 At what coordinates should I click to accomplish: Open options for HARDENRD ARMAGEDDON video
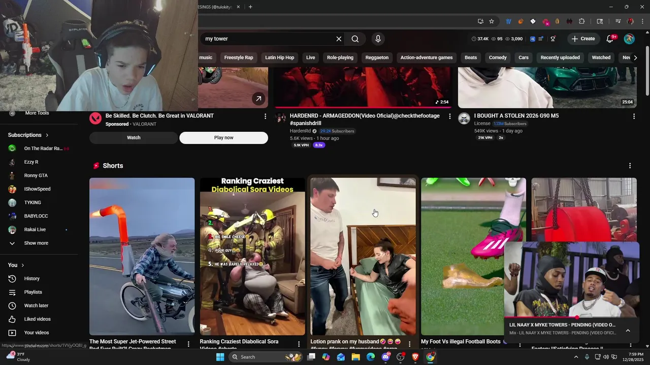point(449,116)
